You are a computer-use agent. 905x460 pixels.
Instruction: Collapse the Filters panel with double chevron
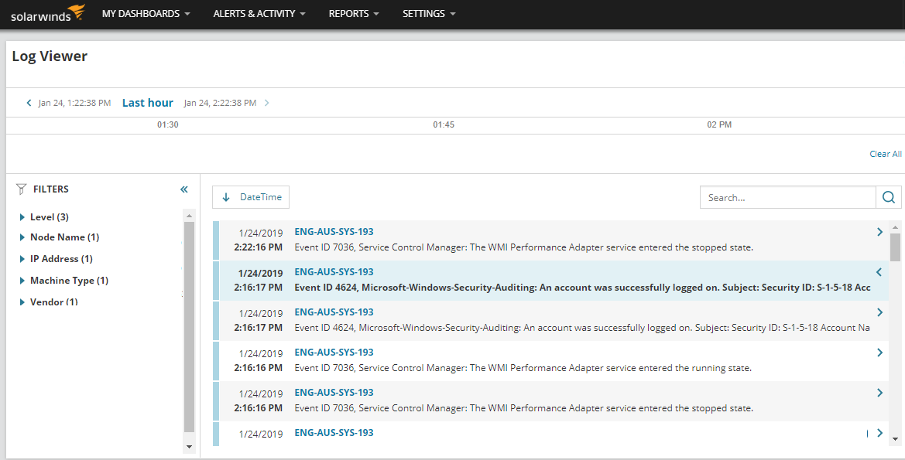click(x=184, y=189)
